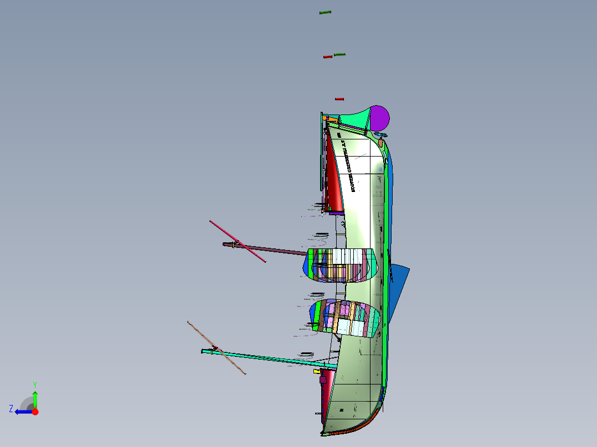Screen dimensions: 597x447
Task: Click the red marker nearest the purple sphere
Action: click(339, 99)
